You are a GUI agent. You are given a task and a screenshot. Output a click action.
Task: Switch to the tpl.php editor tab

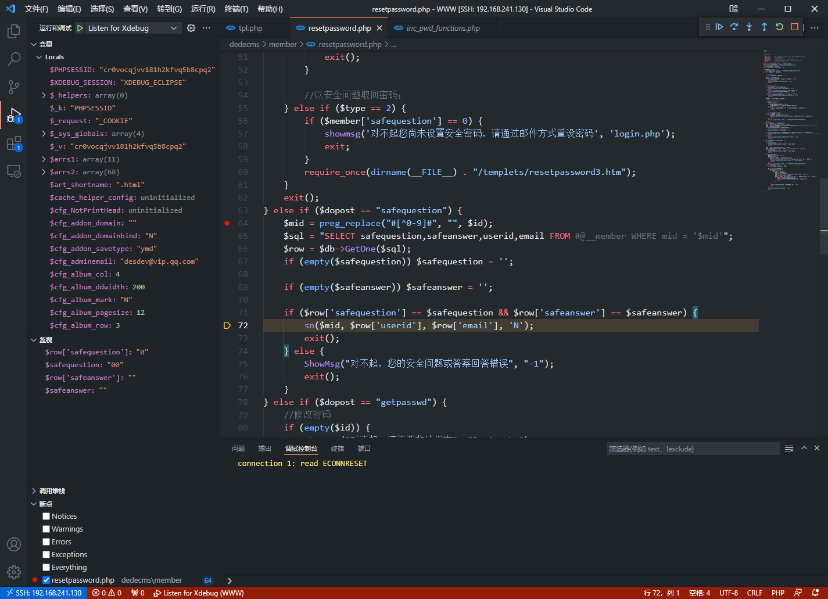pos(250,28)
